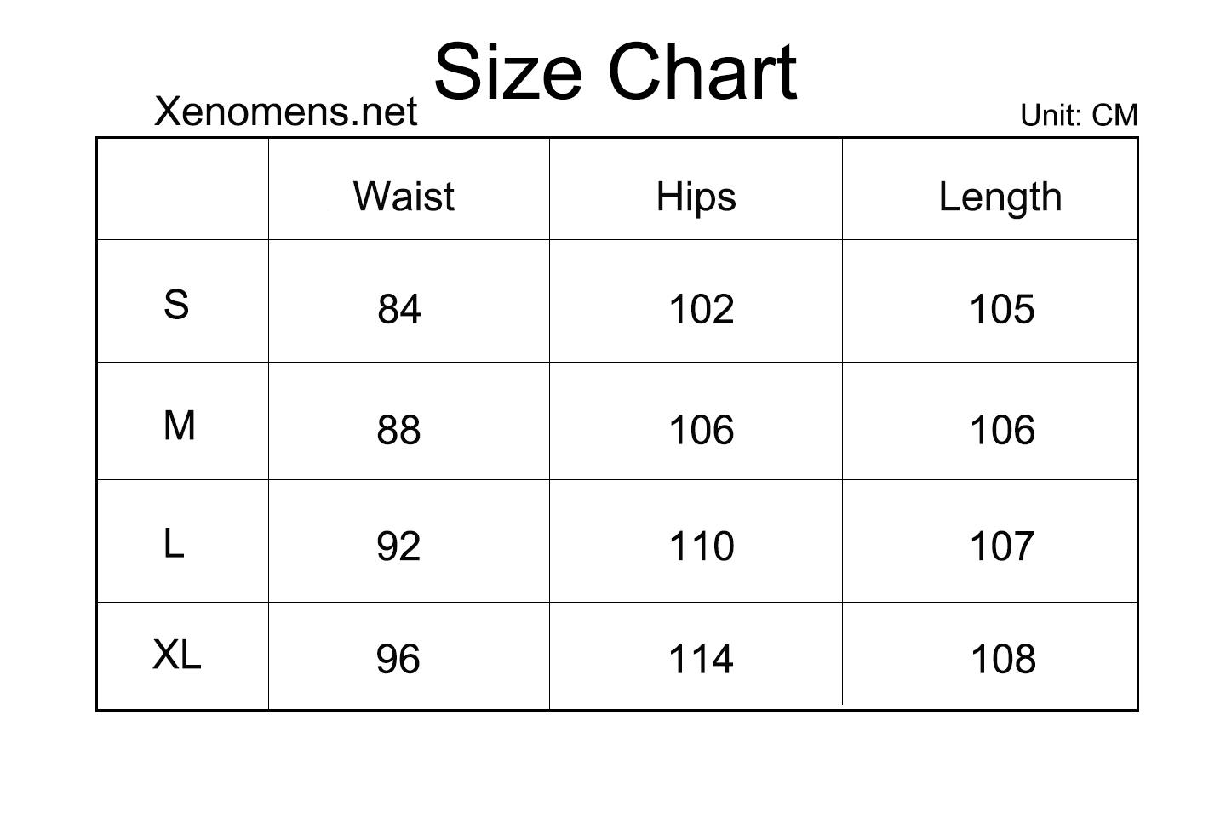Click the hips value 102
This screenshot has width=1226, height=824.
[x=702, y=309]
